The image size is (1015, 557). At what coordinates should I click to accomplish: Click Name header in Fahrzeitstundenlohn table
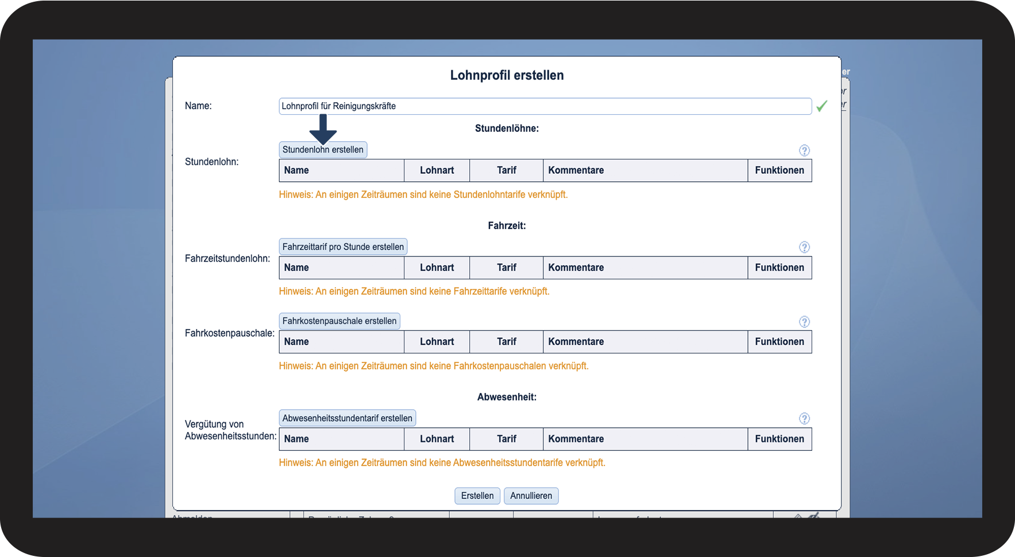click(x=342, y=268)
